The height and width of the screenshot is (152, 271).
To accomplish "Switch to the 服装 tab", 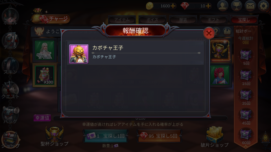I will (x=183, y=20).
